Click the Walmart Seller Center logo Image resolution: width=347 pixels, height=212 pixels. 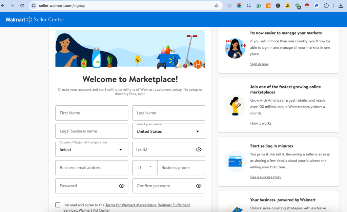click(35, 19)
